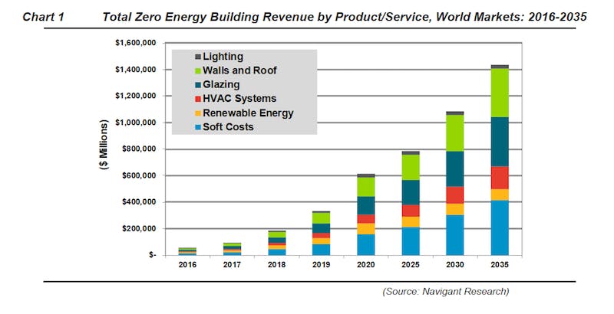
Task: Select the Renewable Energy legend marker
Action: pyautogui.click(x=198, y=113)
